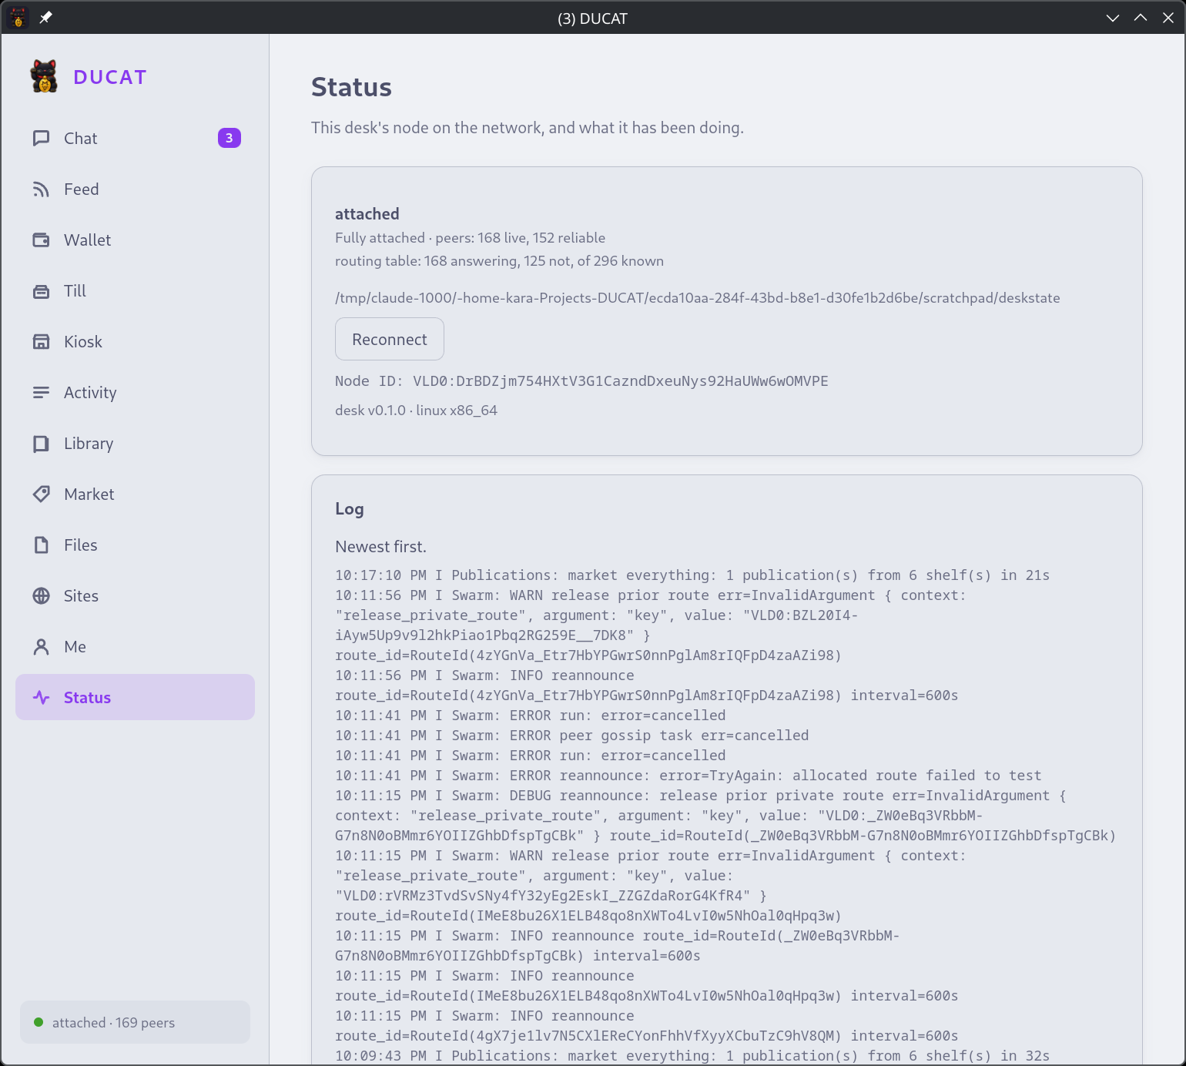This screenshot has width=1186, height=1066.
Task: Open the Wallet page
Action: (136, 240)
